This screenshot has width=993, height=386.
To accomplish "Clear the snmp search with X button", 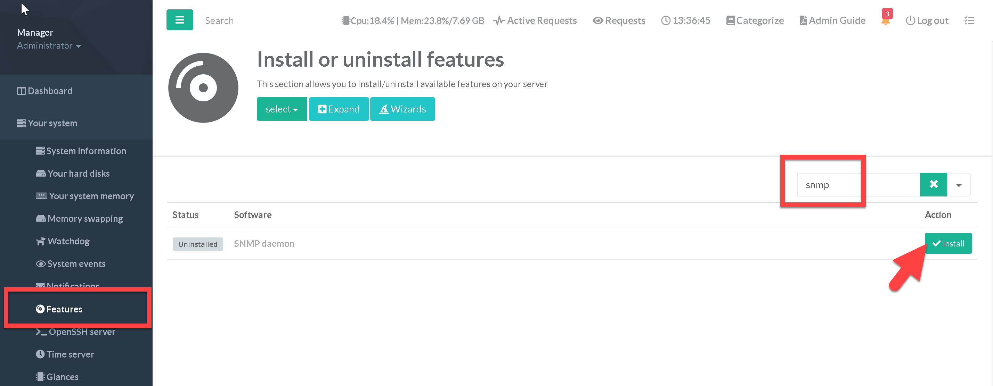I will point(933,185).
